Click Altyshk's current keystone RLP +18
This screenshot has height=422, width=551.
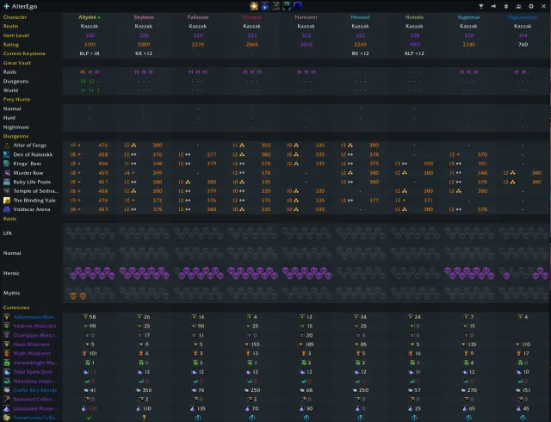(x=90, y=53)
